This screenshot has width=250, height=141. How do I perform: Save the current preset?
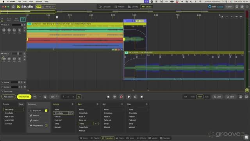click(x=21, y=104)
